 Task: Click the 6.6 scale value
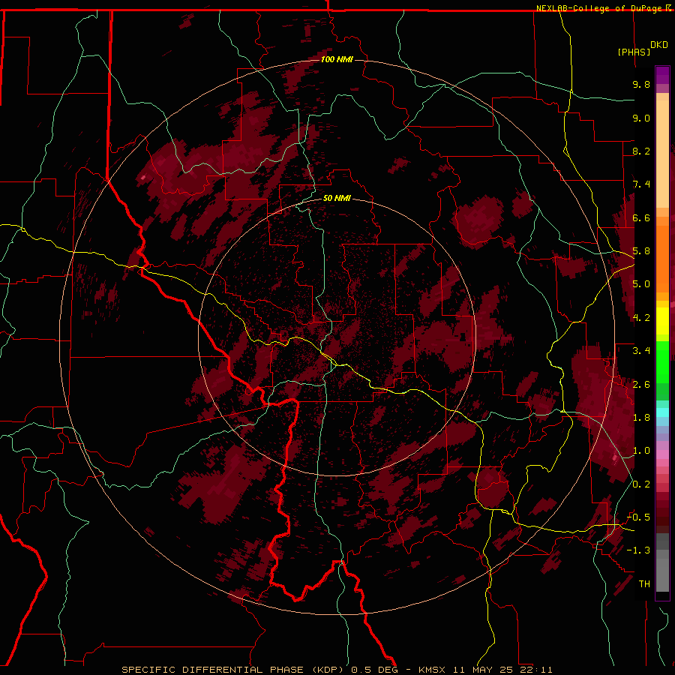[641, 217]
